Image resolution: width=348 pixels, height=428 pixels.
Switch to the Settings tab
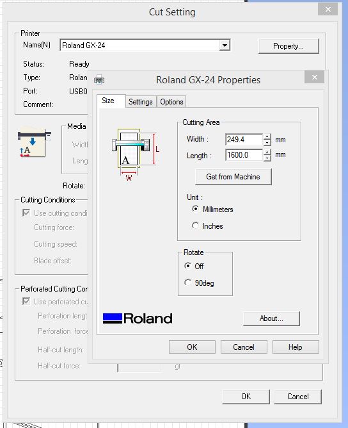tap(141, 102)
